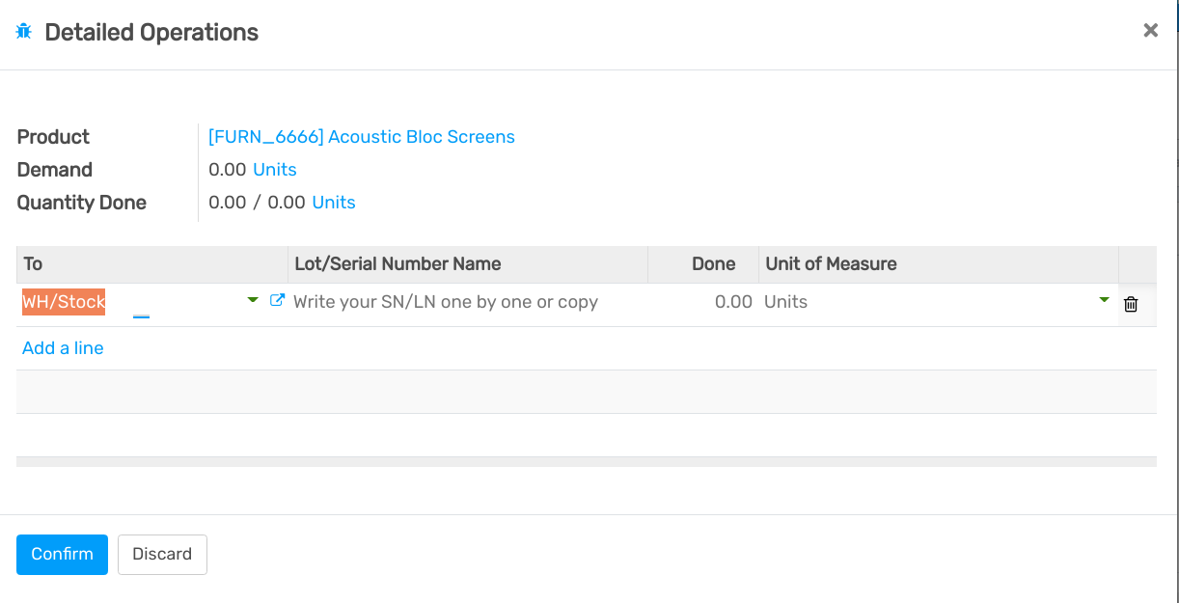Open the Acoustic Bloc Screens product link

point(361,137)
